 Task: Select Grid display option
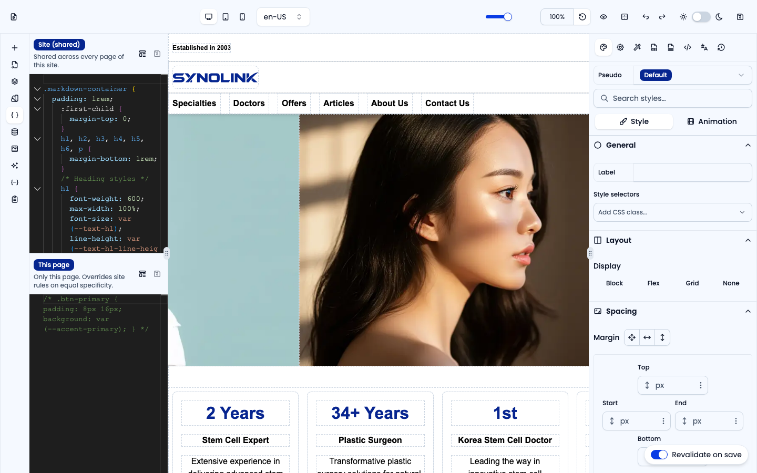(x=692, y=283)
